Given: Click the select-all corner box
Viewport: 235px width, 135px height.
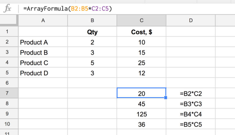Looking at the screenshot, I should coord(9,21).
